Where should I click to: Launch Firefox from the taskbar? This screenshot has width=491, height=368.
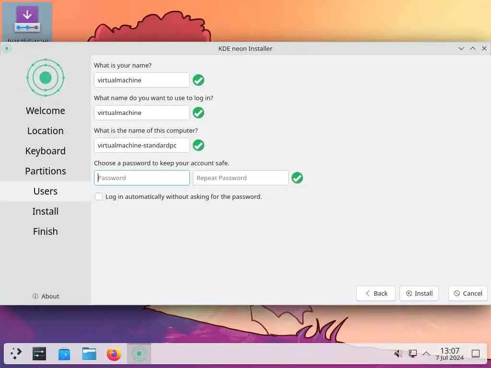[114, 354]
